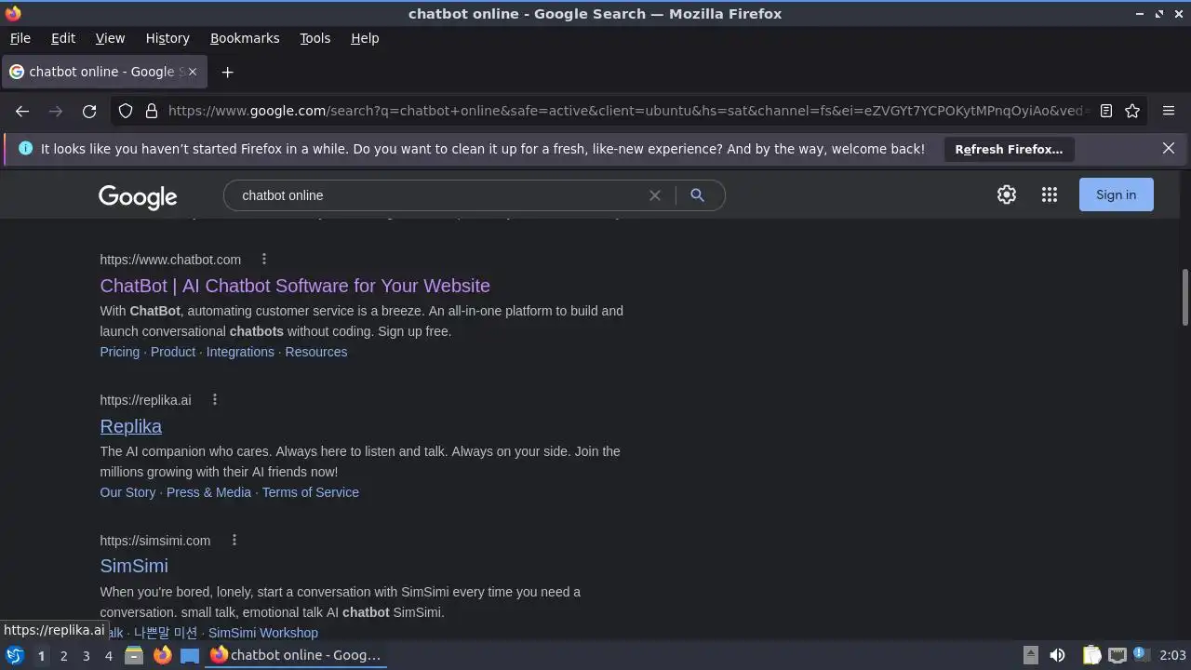Open the volume control in system tray
This screenshot has height=670, width=1191.
1057,655
